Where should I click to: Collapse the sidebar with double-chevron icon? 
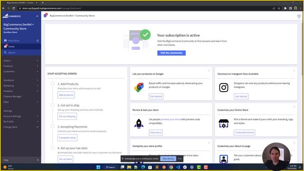37,16
